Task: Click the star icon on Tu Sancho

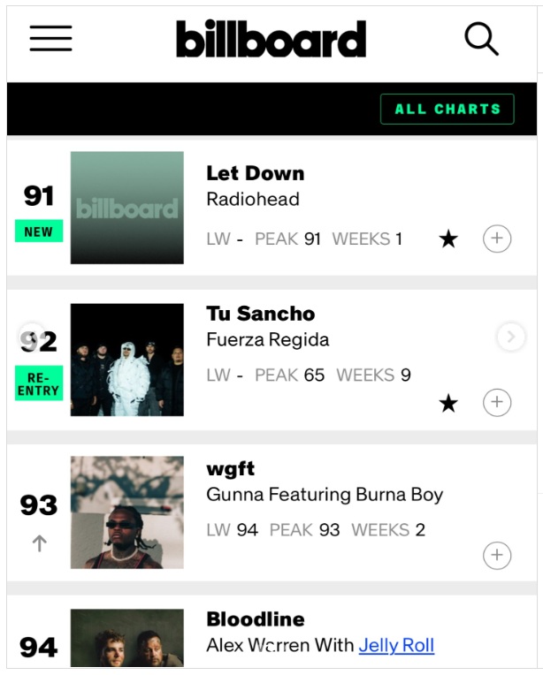Action: click(x=448, y=404)
